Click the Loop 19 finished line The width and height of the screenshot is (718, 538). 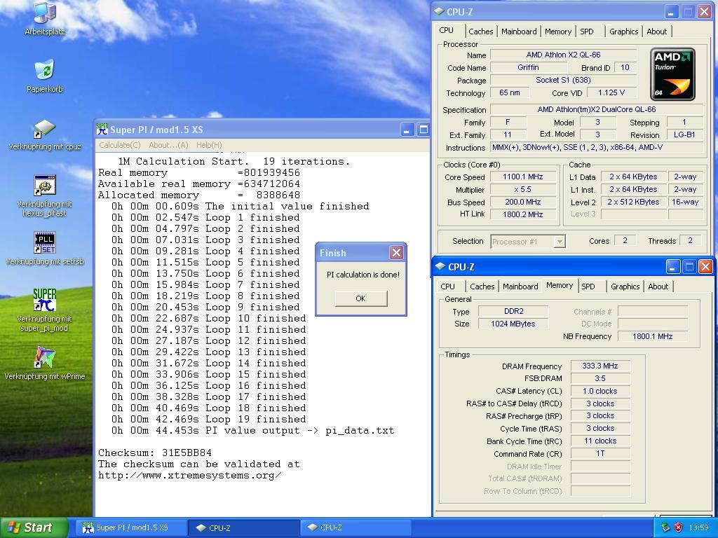[209, 419]
